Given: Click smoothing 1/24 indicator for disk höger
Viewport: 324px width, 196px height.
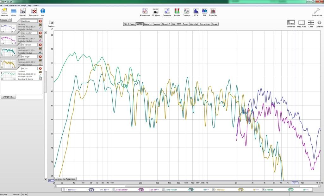Looking at the screenshot, I should [x=91, y=190].
